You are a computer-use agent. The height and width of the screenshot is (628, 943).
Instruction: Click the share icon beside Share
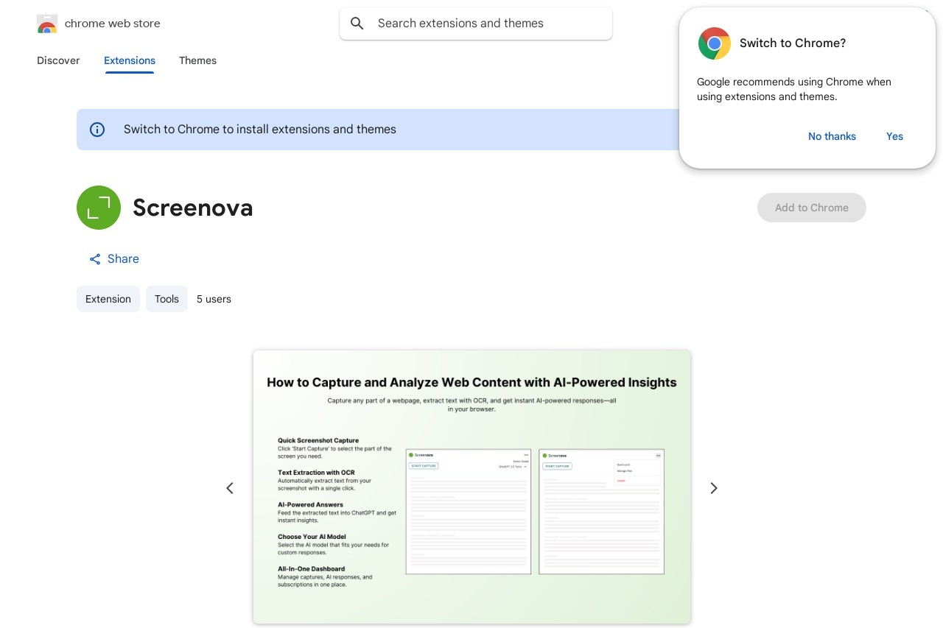pos(95,259)
